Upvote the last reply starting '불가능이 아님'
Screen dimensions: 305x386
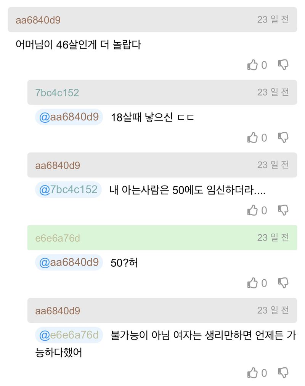pos(253,373)
